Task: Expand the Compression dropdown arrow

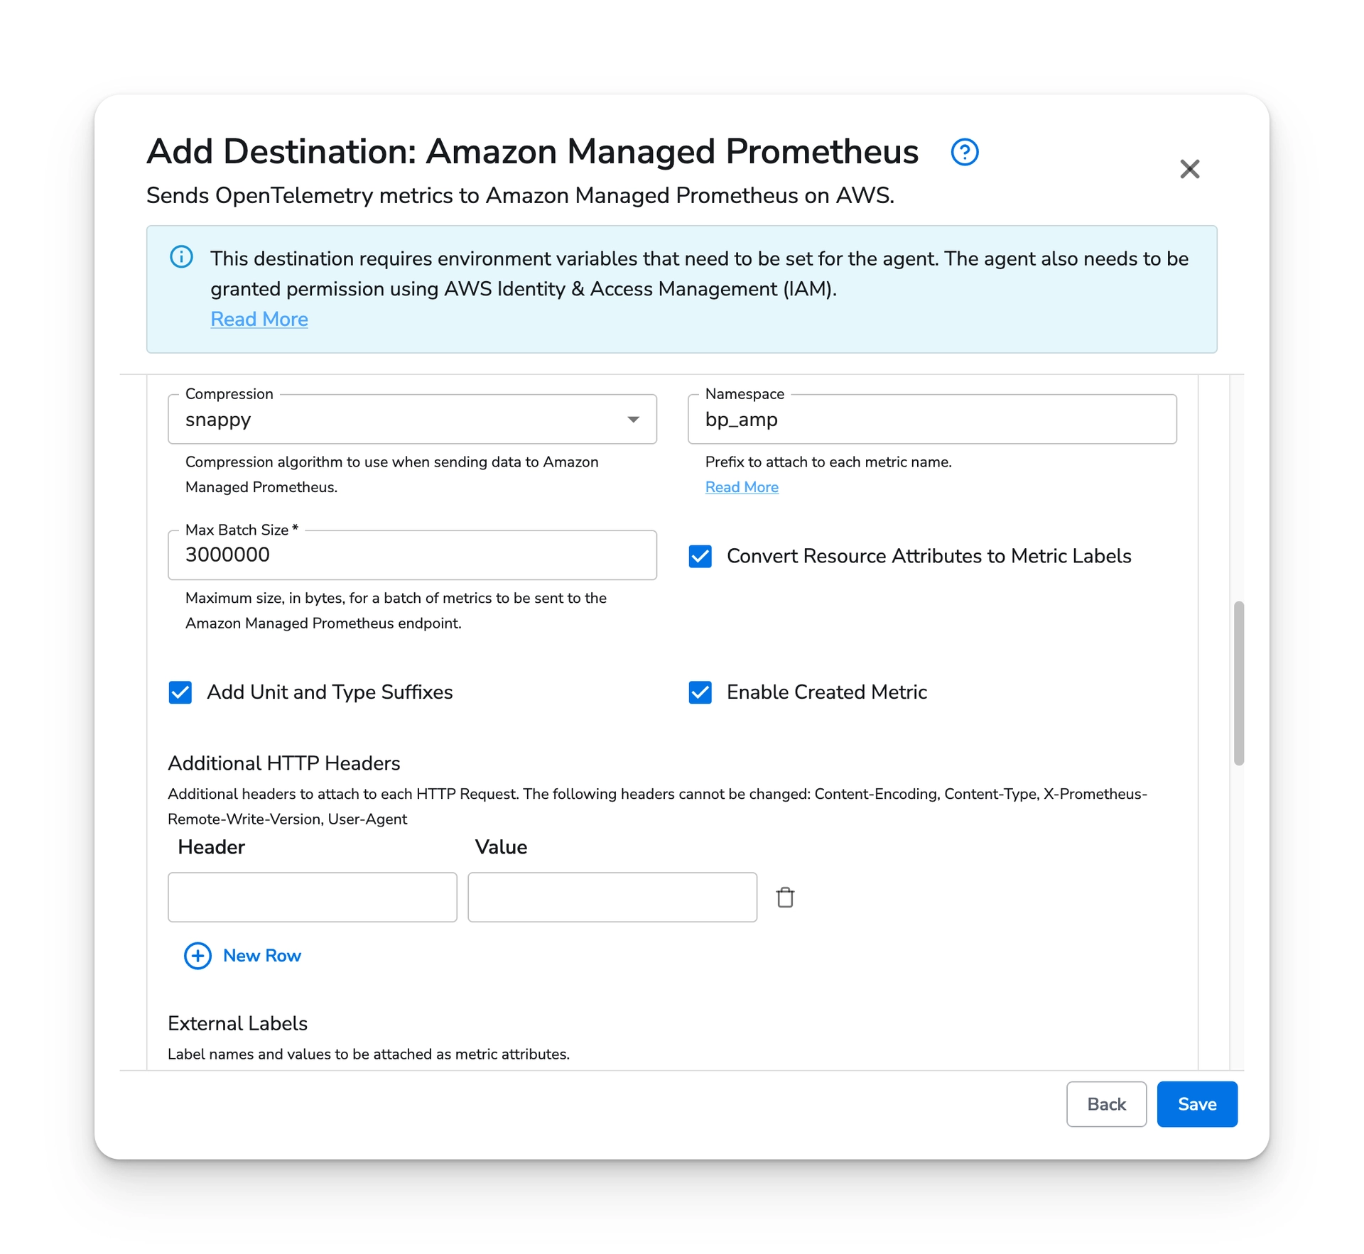Action: 633,420
